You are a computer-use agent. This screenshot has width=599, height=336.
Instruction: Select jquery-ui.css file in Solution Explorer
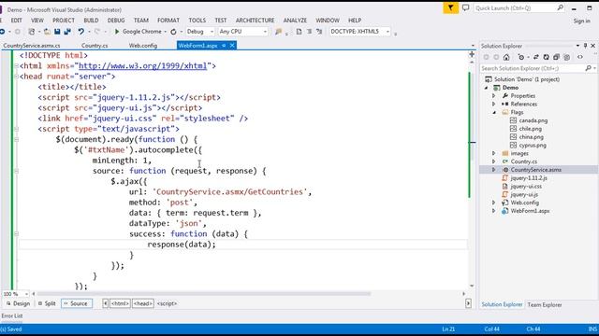point(526,187)
